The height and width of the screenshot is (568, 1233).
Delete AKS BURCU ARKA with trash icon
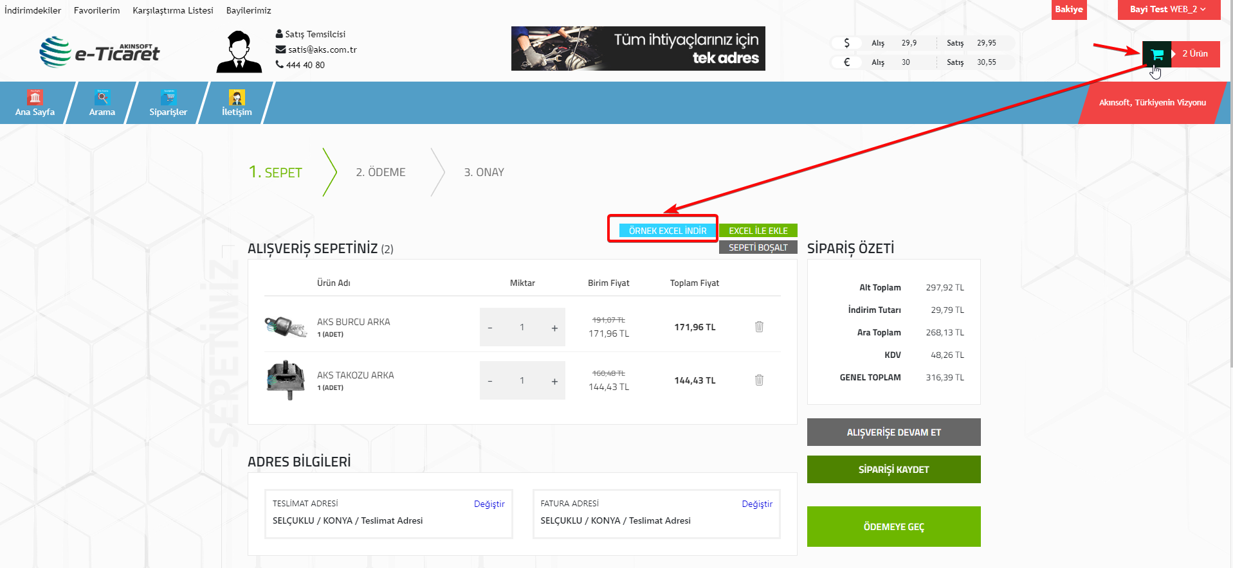(x=759, y=326)
